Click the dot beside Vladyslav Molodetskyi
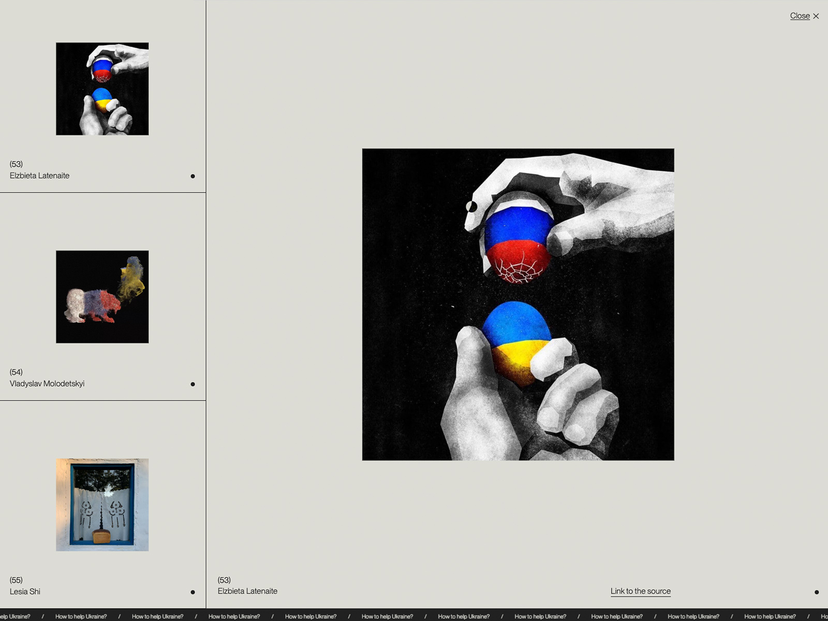828x621 pixels. 193,384
